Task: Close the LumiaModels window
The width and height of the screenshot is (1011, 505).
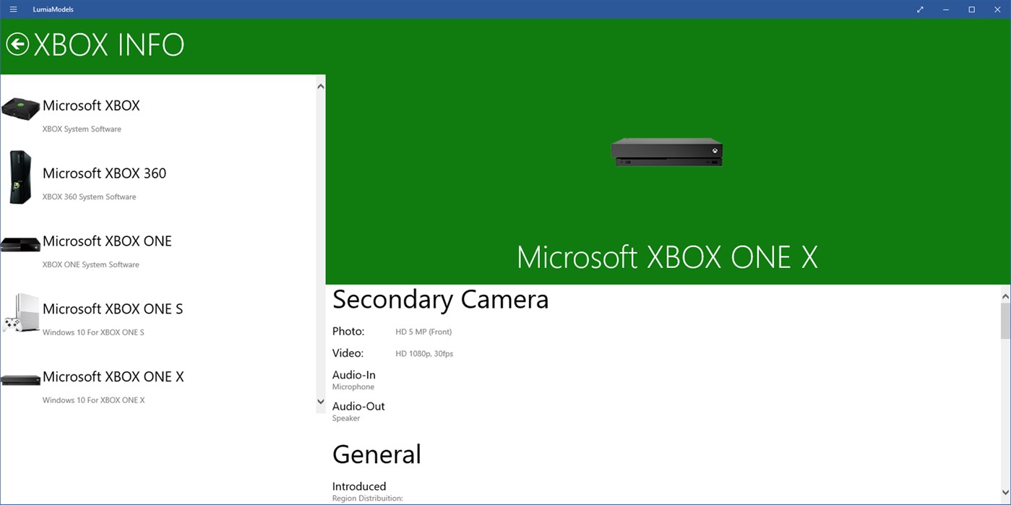Action: click(x=997, y=9)
